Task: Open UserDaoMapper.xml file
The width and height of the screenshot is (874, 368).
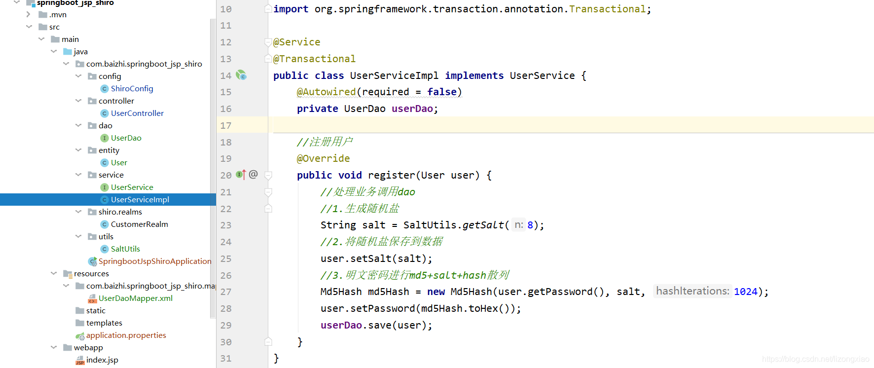Action: tap(136, 298)
